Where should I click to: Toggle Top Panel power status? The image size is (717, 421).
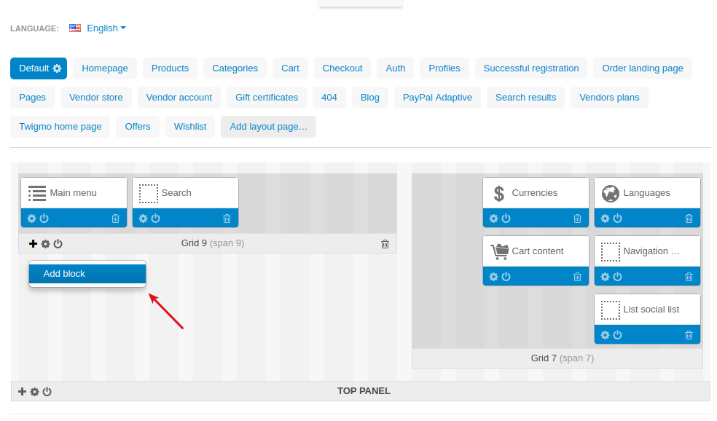[x=47, y=392]
